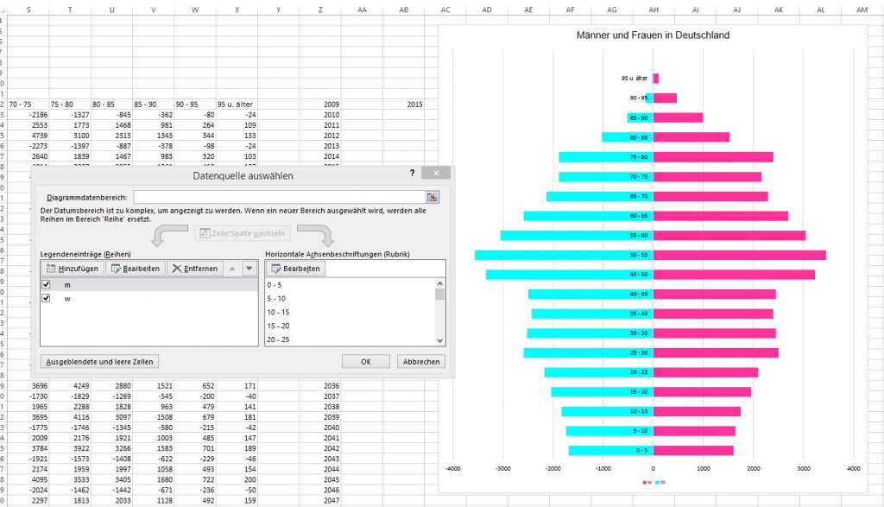Select category label 20 - 25

pos(278,339)
